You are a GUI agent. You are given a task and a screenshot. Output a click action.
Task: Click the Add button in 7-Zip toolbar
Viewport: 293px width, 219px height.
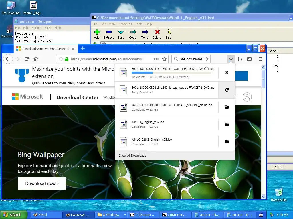pos(97,34)
